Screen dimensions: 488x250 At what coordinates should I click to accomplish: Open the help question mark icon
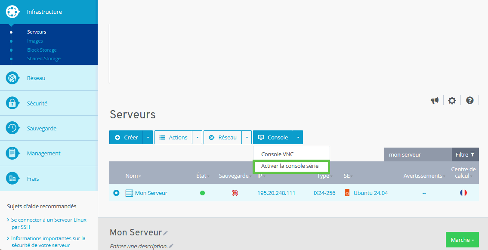469,100
